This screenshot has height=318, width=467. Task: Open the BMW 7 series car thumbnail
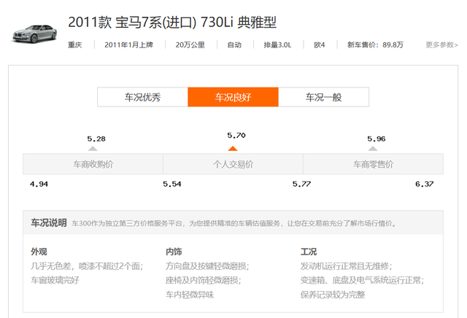pos(34,34)
